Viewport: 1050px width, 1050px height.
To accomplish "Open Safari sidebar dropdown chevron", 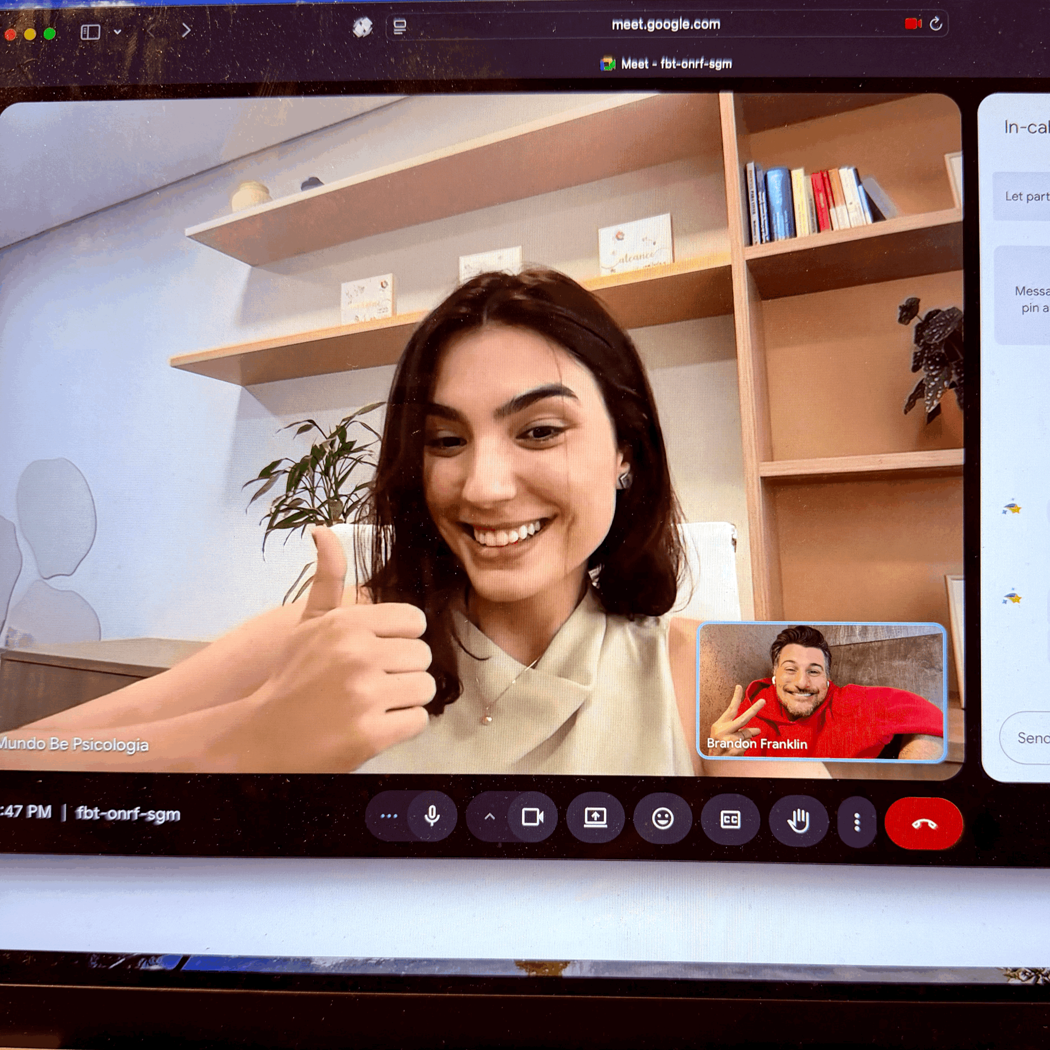I will click(117, 32).
